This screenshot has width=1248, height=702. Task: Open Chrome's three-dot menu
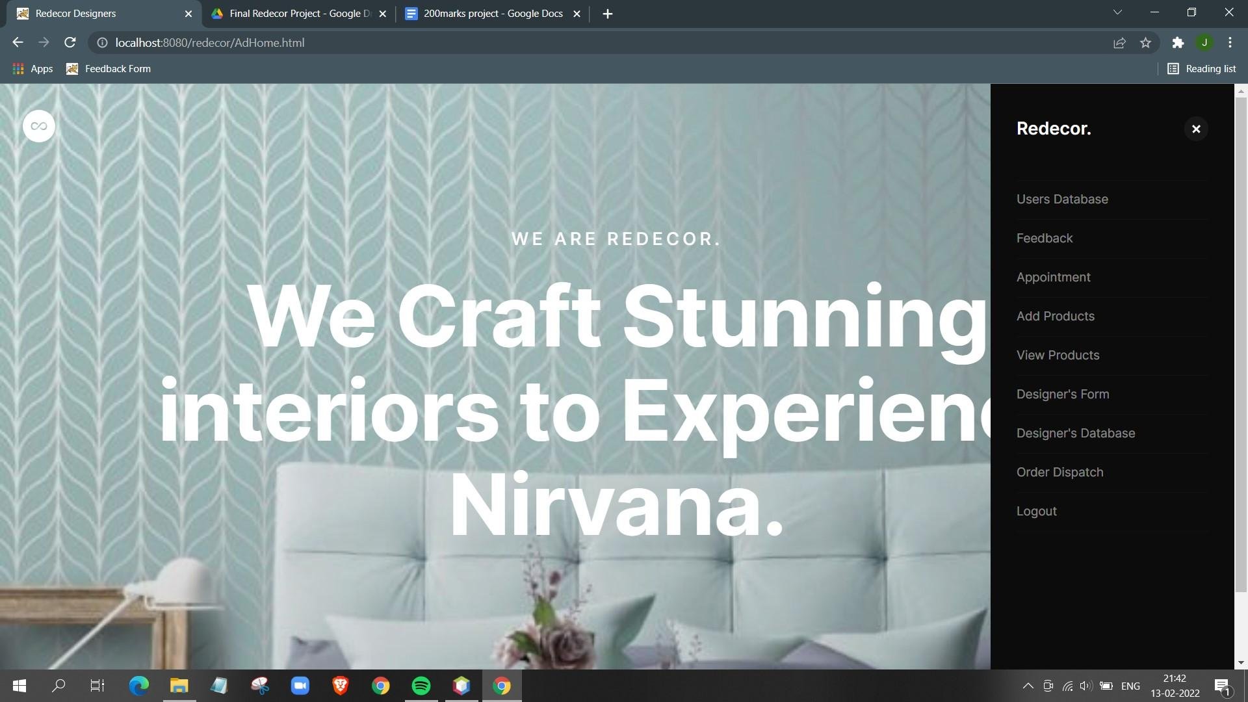tap(1230, 43)
